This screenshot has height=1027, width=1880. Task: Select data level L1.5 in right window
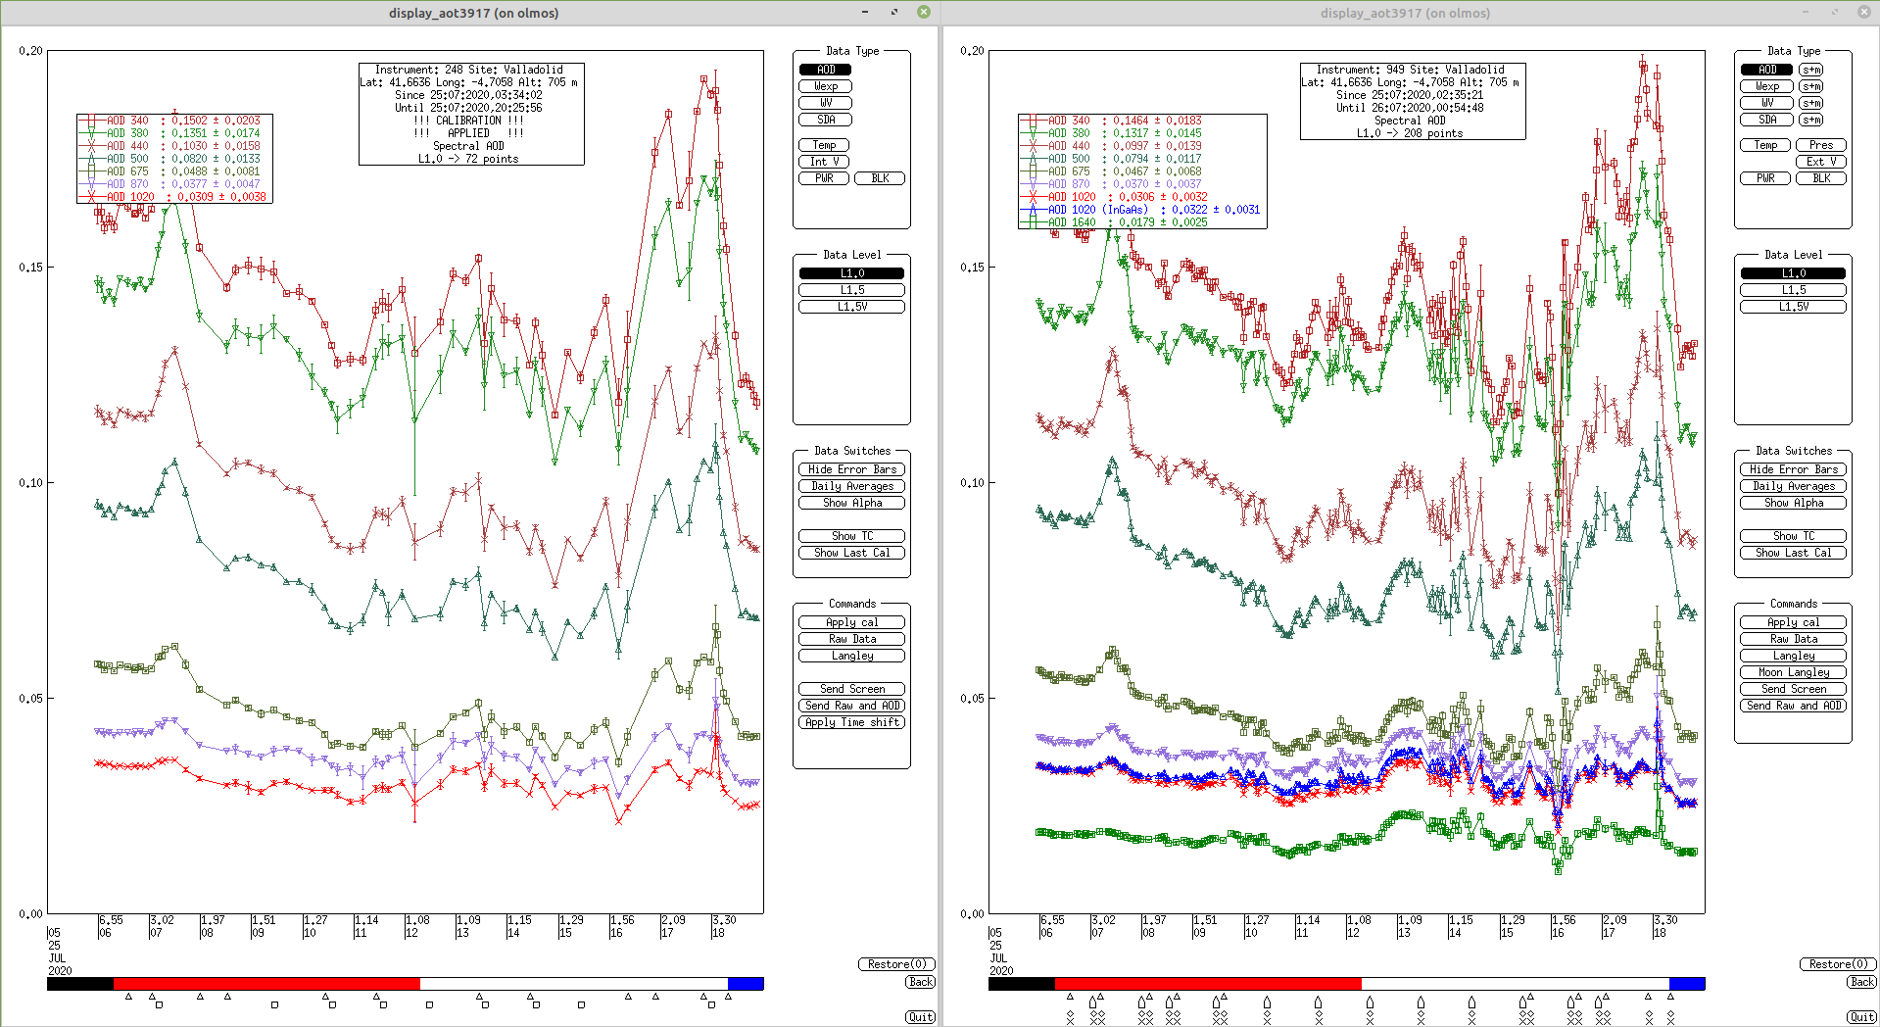click(x=1793, y=290)
